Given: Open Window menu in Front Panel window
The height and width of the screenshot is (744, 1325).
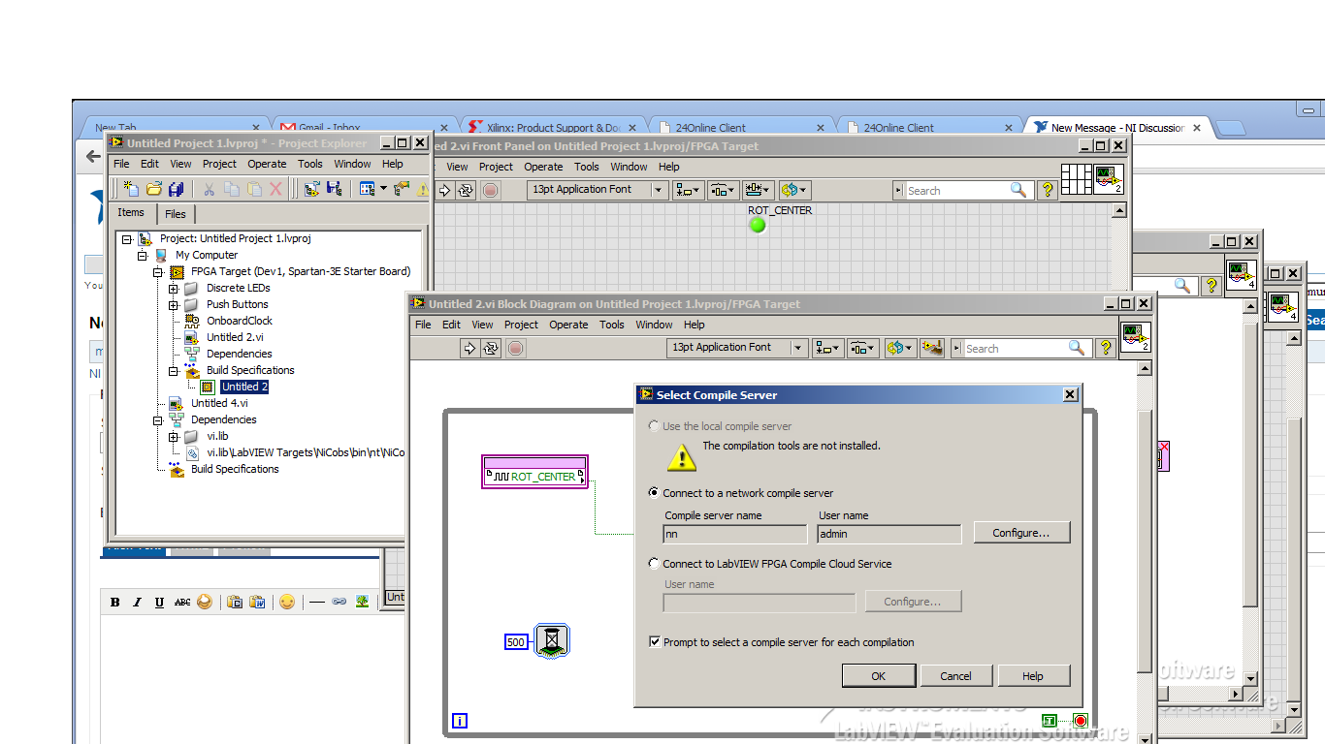Looking at the screenshot, I should (629, 167).
